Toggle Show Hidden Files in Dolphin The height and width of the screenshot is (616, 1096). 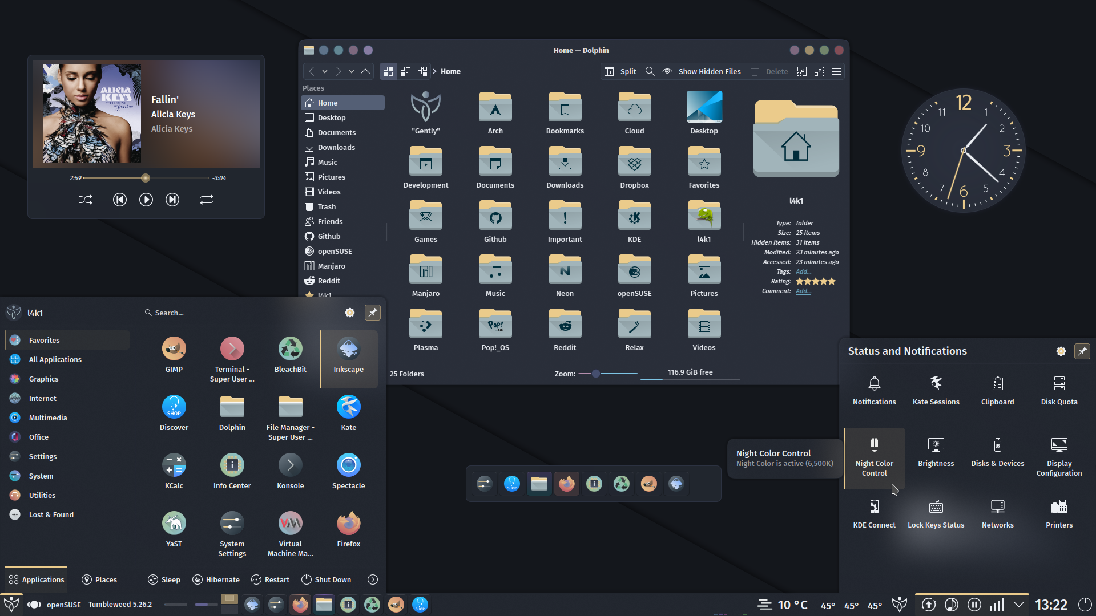[x=702, y=71]
